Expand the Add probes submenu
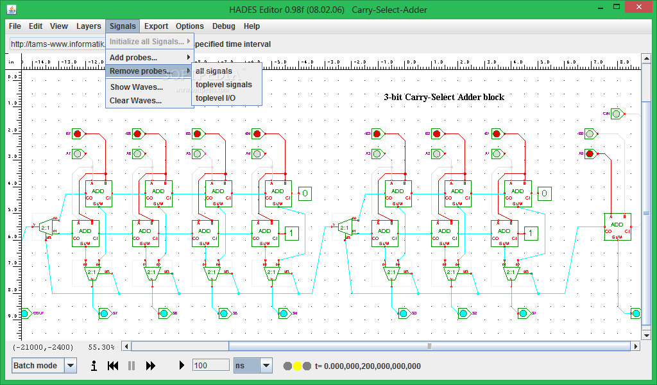 click(x=149, y=57)
